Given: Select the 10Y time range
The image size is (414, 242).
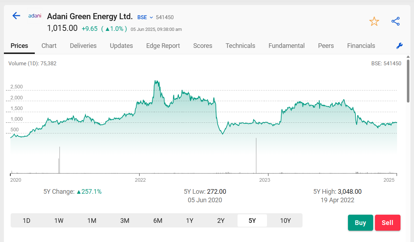Looking at the screenshot, I should (x=285, y=220).
